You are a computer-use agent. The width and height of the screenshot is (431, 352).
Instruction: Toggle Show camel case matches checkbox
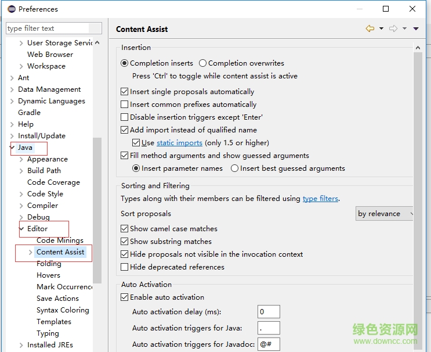click(x=124, y=229)
